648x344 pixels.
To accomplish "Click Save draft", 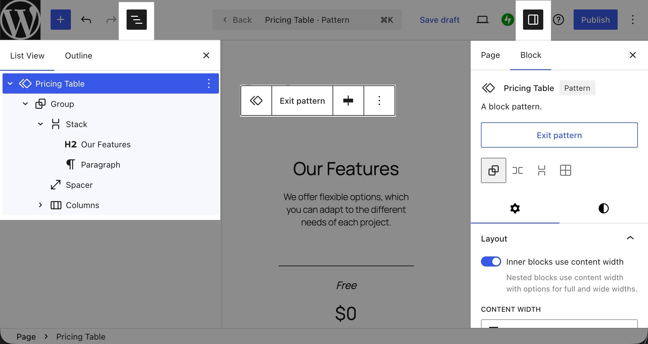I will (439, 20).
